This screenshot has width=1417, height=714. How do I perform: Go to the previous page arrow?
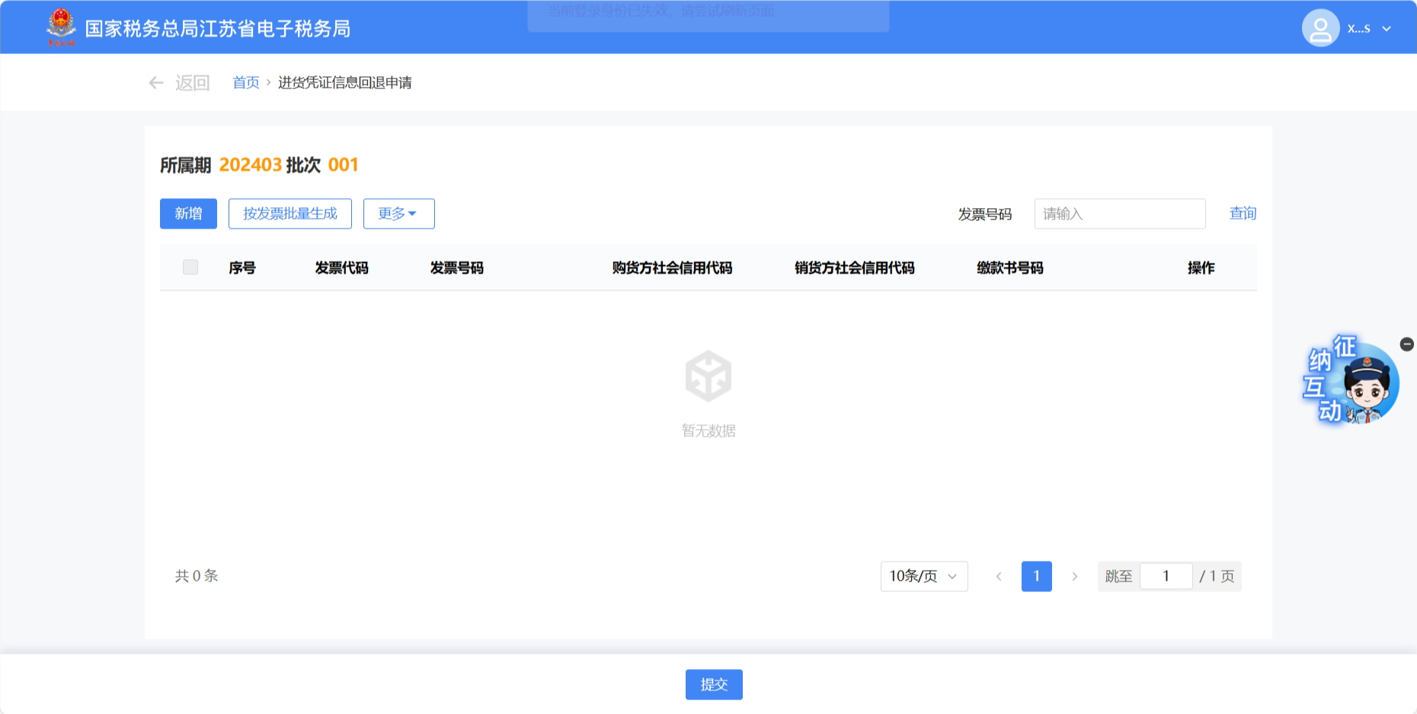coord(999,576)
